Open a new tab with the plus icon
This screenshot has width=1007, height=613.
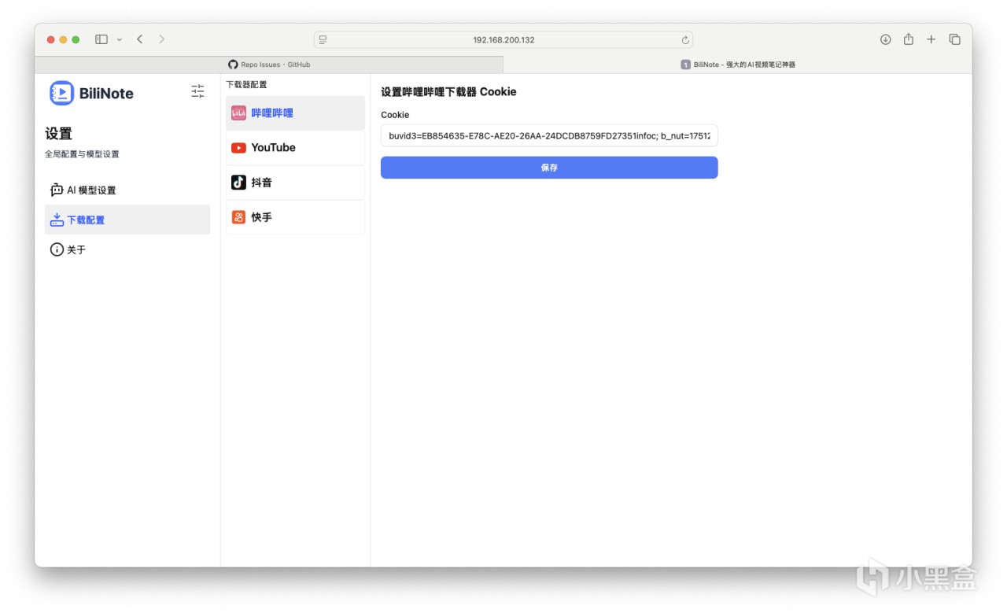tap(931, 39)
